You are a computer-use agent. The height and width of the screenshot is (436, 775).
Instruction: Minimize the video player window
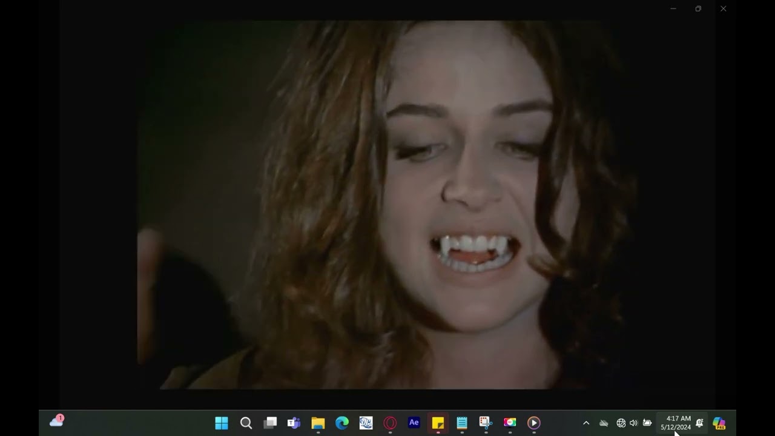click(x=673, y=8)
